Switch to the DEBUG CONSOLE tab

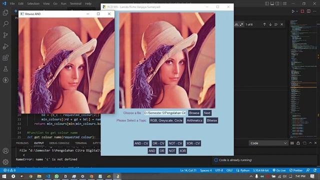(59, 143)
